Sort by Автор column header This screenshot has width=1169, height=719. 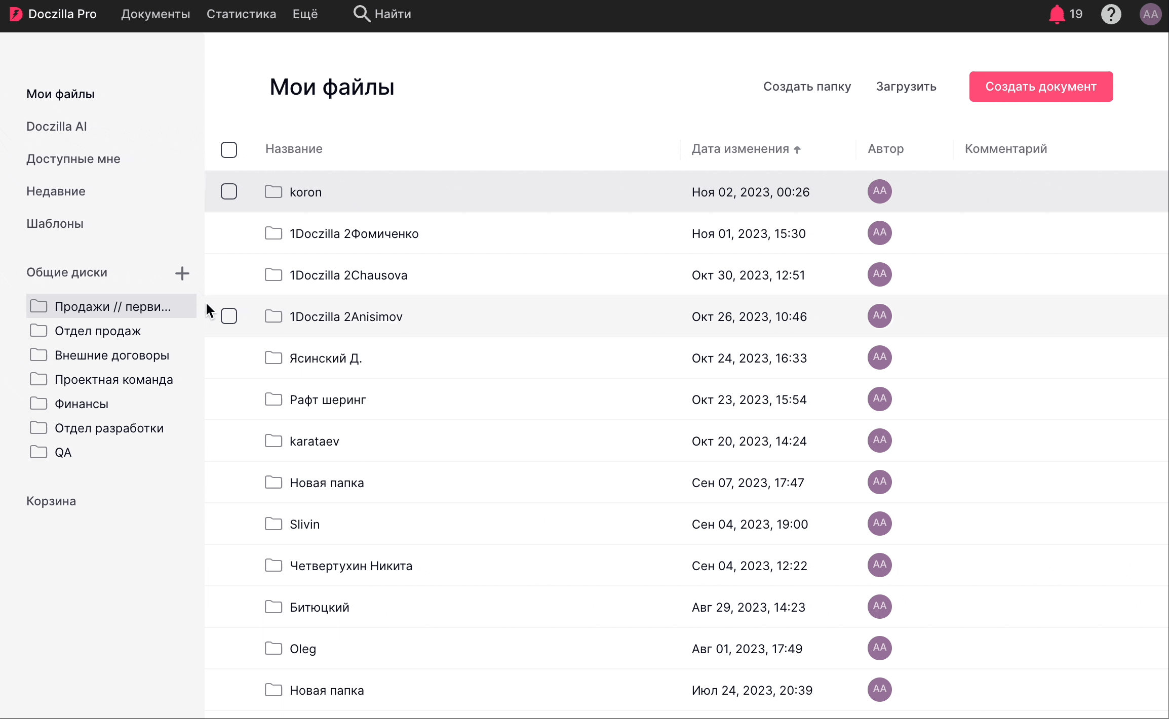coord(885,149)
